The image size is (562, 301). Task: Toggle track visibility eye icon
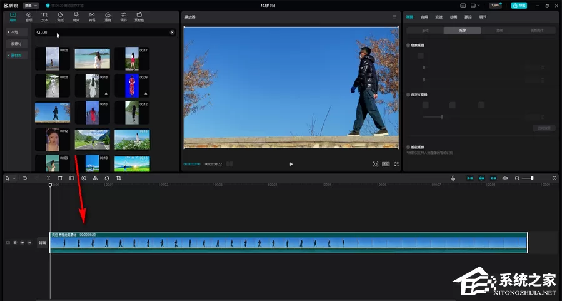22,243
